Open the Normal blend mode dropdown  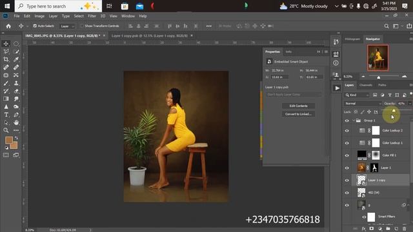[x=363, y=103]
